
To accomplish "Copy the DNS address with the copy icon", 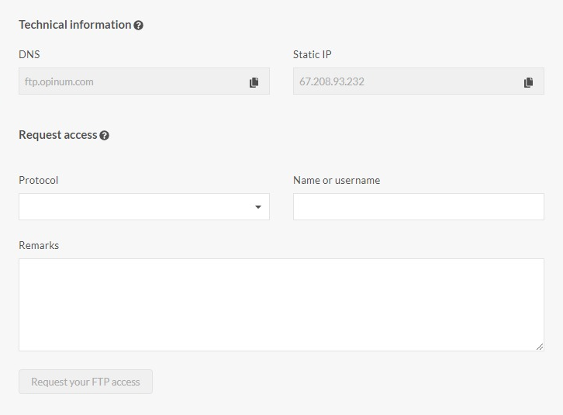I will point(254,82).
